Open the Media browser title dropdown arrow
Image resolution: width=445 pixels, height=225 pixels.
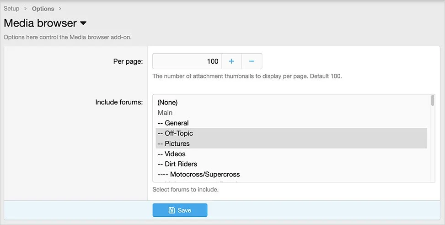coord(83,23)
